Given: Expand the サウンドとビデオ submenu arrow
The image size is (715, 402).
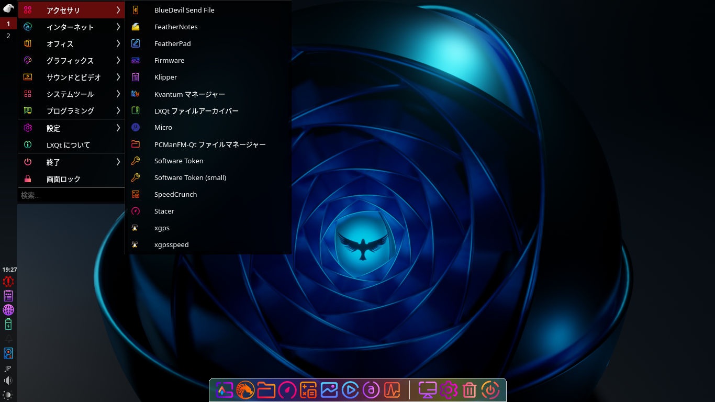Looking at the screenshot, I should click(118, 77).
